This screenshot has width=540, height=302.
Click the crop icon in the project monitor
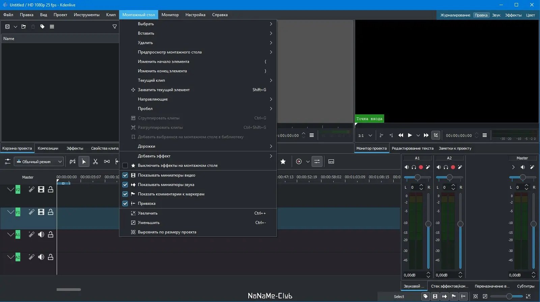[436, 135]
